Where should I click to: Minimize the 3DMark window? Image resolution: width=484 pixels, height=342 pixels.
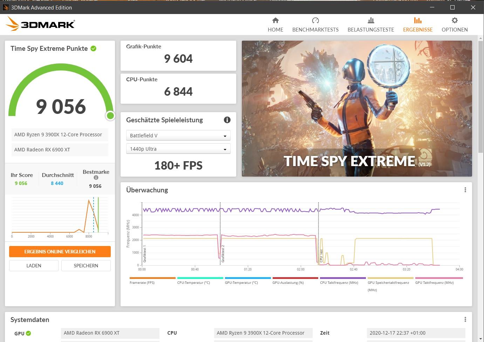tap(432, 7)
